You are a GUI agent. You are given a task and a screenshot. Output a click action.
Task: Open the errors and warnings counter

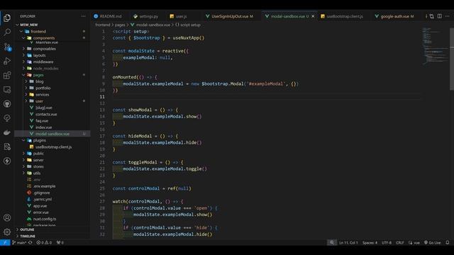pos(44,242)
